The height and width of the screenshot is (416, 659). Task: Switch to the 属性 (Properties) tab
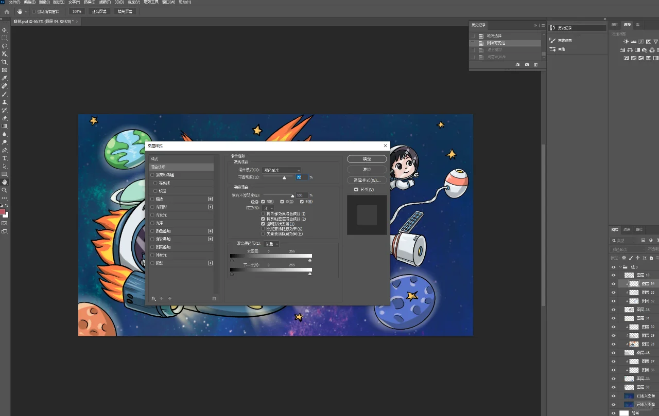(x=615, y=25)
